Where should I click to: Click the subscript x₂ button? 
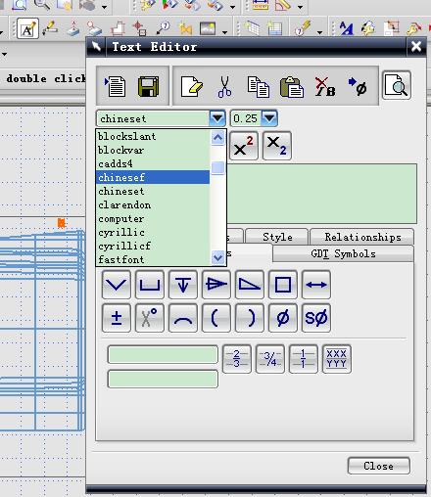pos(276,146)
